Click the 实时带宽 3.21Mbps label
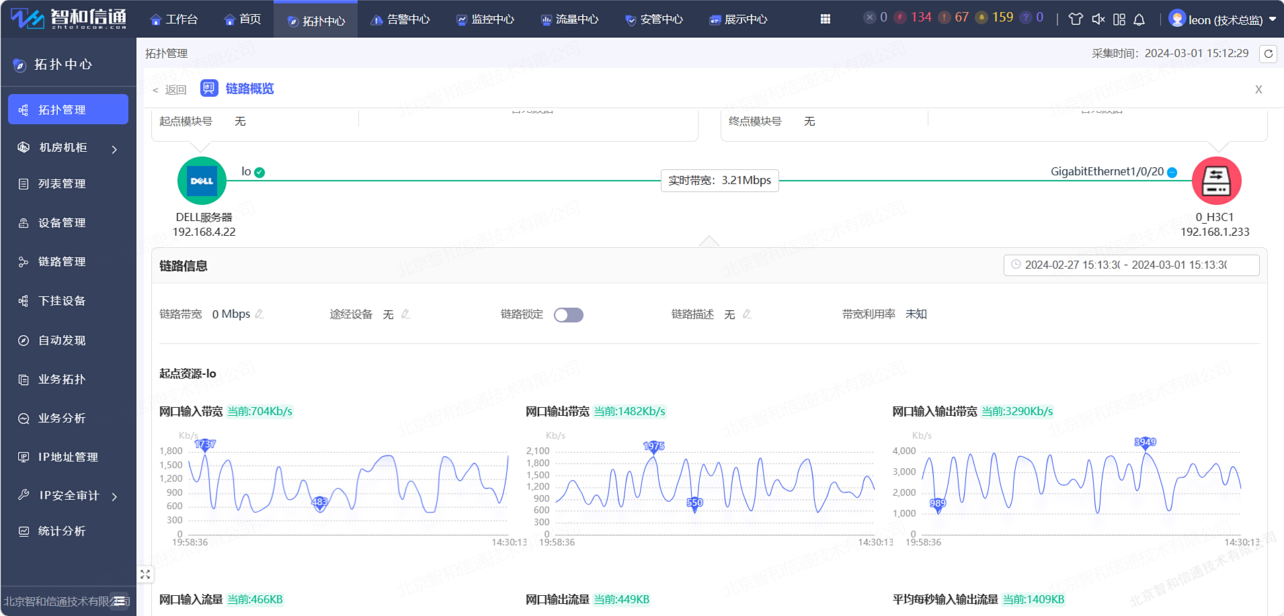This screenshot has width=1284, height=616. click(x=720, y=180)
